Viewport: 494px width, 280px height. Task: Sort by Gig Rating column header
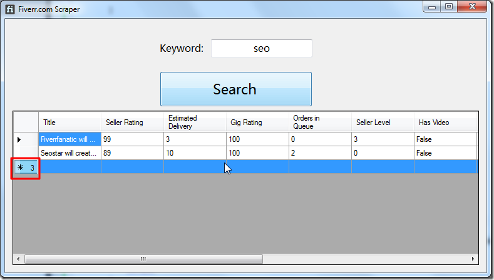tap(257, 122)
